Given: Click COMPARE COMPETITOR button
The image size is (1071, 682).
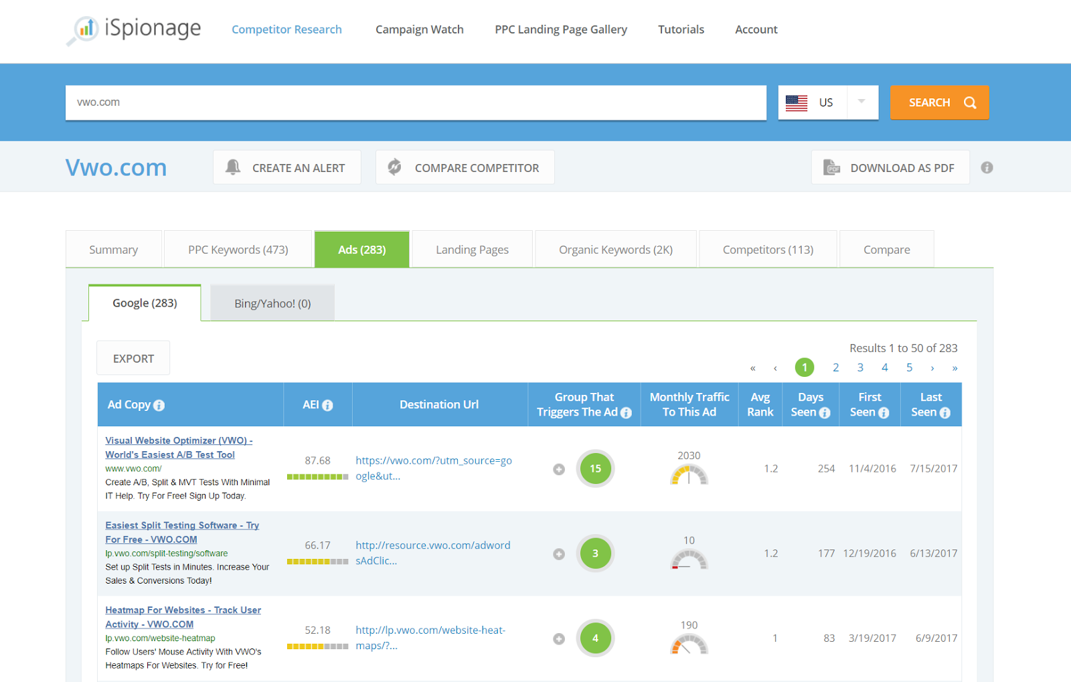Looking at the screenshot, I should click(465, 167).
